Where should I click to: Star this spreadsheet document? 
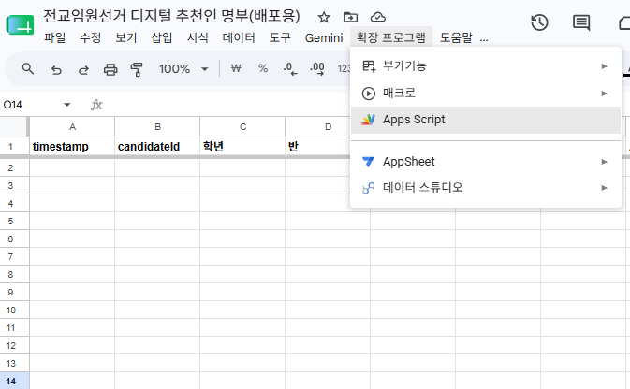tap(324, 17)
